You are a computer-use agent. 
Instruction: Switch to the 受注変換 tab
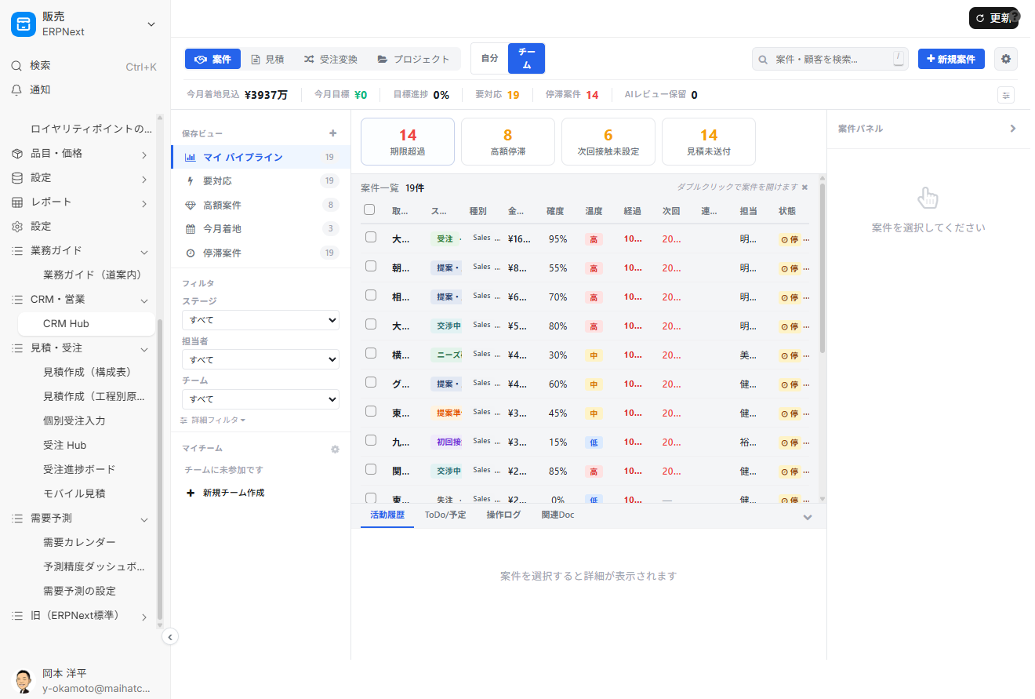pos(330,60)
